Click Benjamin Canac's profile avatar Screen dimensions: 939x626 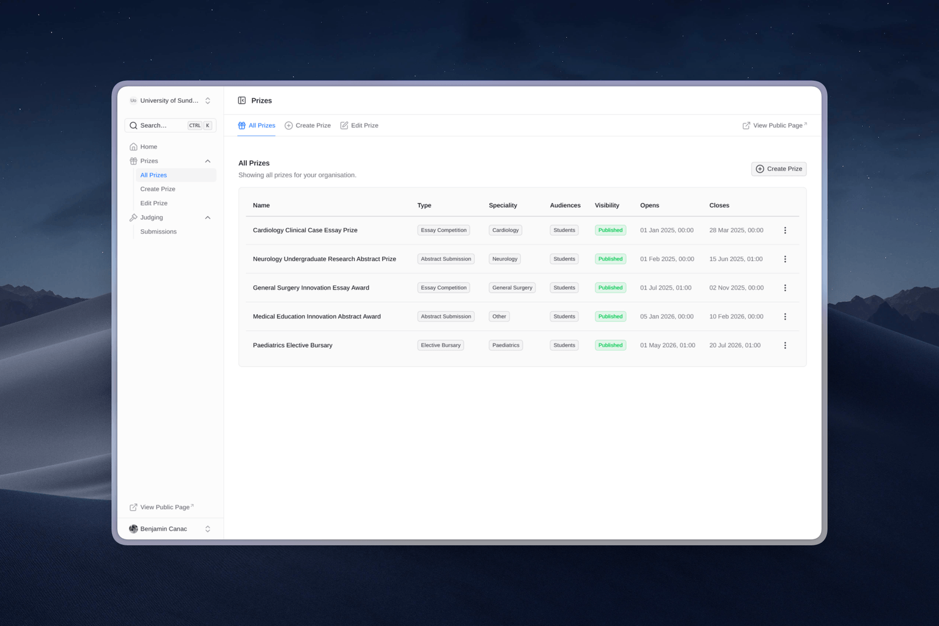(133, 529)
